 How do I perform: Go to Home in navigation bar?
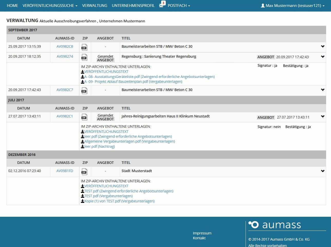pos(12,5)
